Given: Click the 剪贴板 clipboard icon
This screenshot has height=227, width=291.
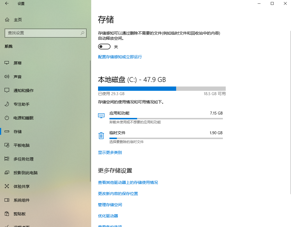Looking at the screenshot, I should tap(7, 214).
